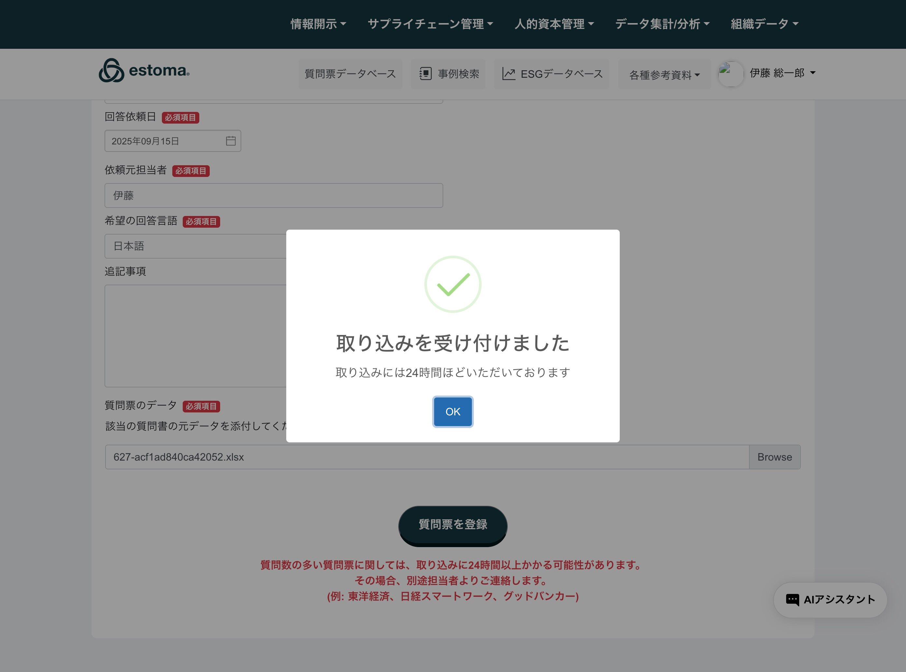Open the calendar picker for 回答依頼日
The height and width of the screenshot is (672, 906).
231,141
